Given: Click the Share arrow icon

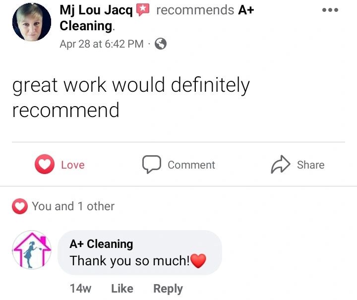Looking at the screenshot, I should 281,164.
